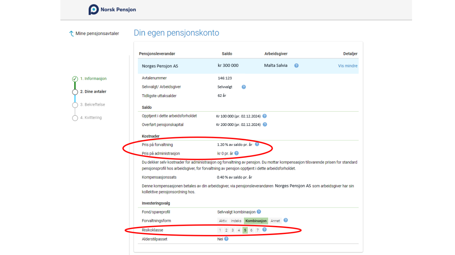Select Norges Pensjon AS in the provider row
The height and width of the screenshot is (255, 455).
click(160, 66)
